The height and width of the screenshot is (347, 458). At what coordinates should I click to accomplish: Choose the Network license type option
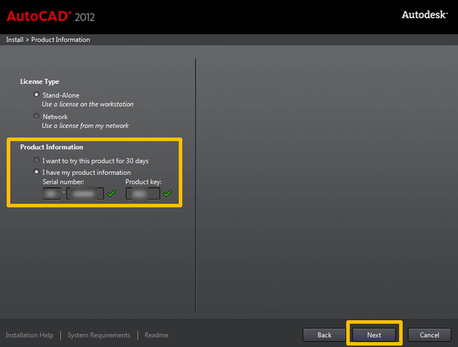coord(36,116)
